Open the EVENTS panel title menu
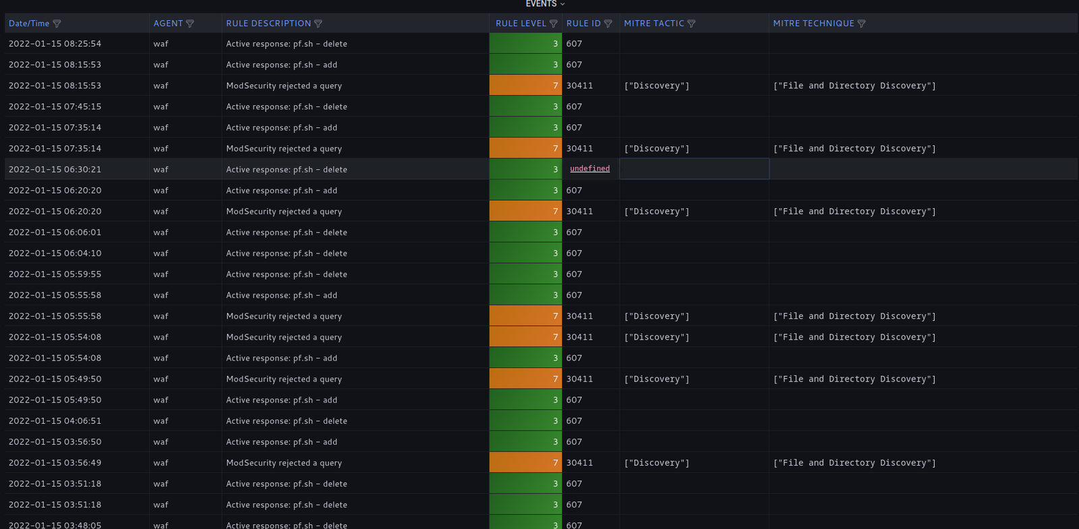The height and width of the screenshot is (529, 1079). pos(541,4)
